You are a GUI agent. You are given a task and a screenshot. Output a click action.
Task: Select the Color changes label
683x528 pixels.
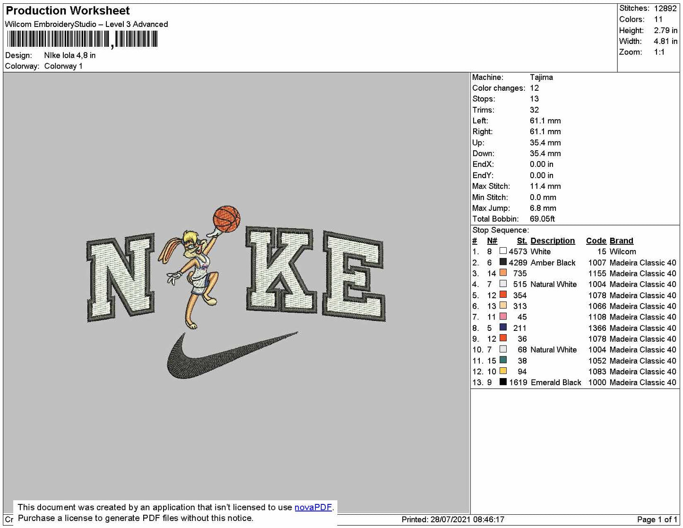coord(499,88)
